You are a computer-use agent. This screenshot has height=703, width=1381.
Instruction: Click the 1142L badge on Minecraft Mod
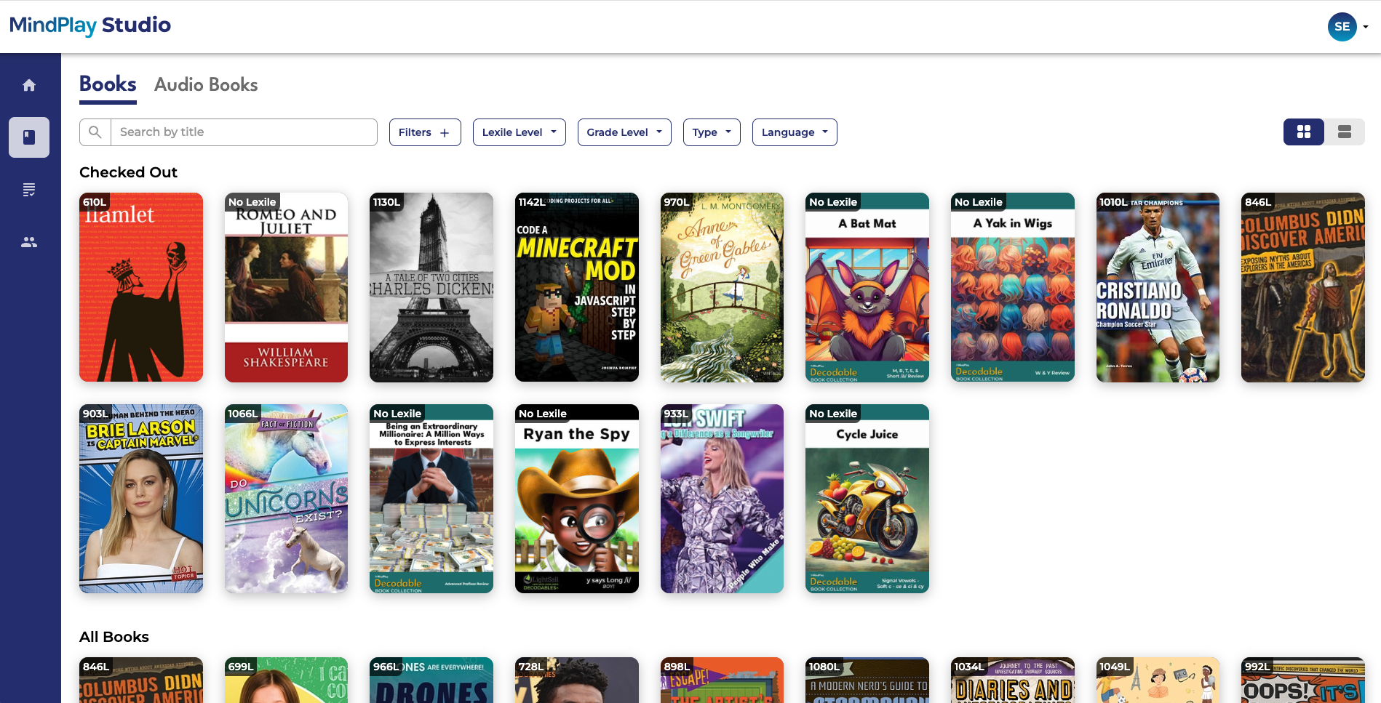pos(532,202)
